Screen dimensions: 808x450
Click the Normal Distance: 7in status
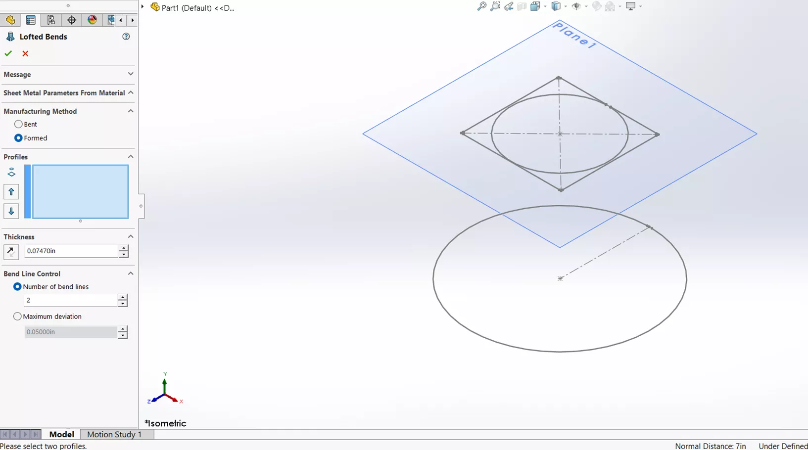[711, 446]
